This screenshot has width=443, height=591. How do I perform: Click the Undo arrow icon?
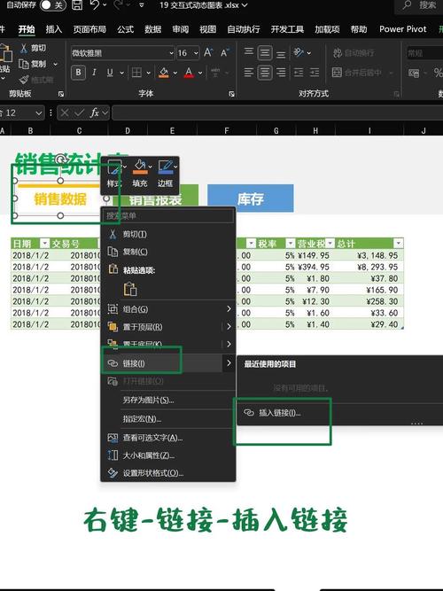[95, 5]
